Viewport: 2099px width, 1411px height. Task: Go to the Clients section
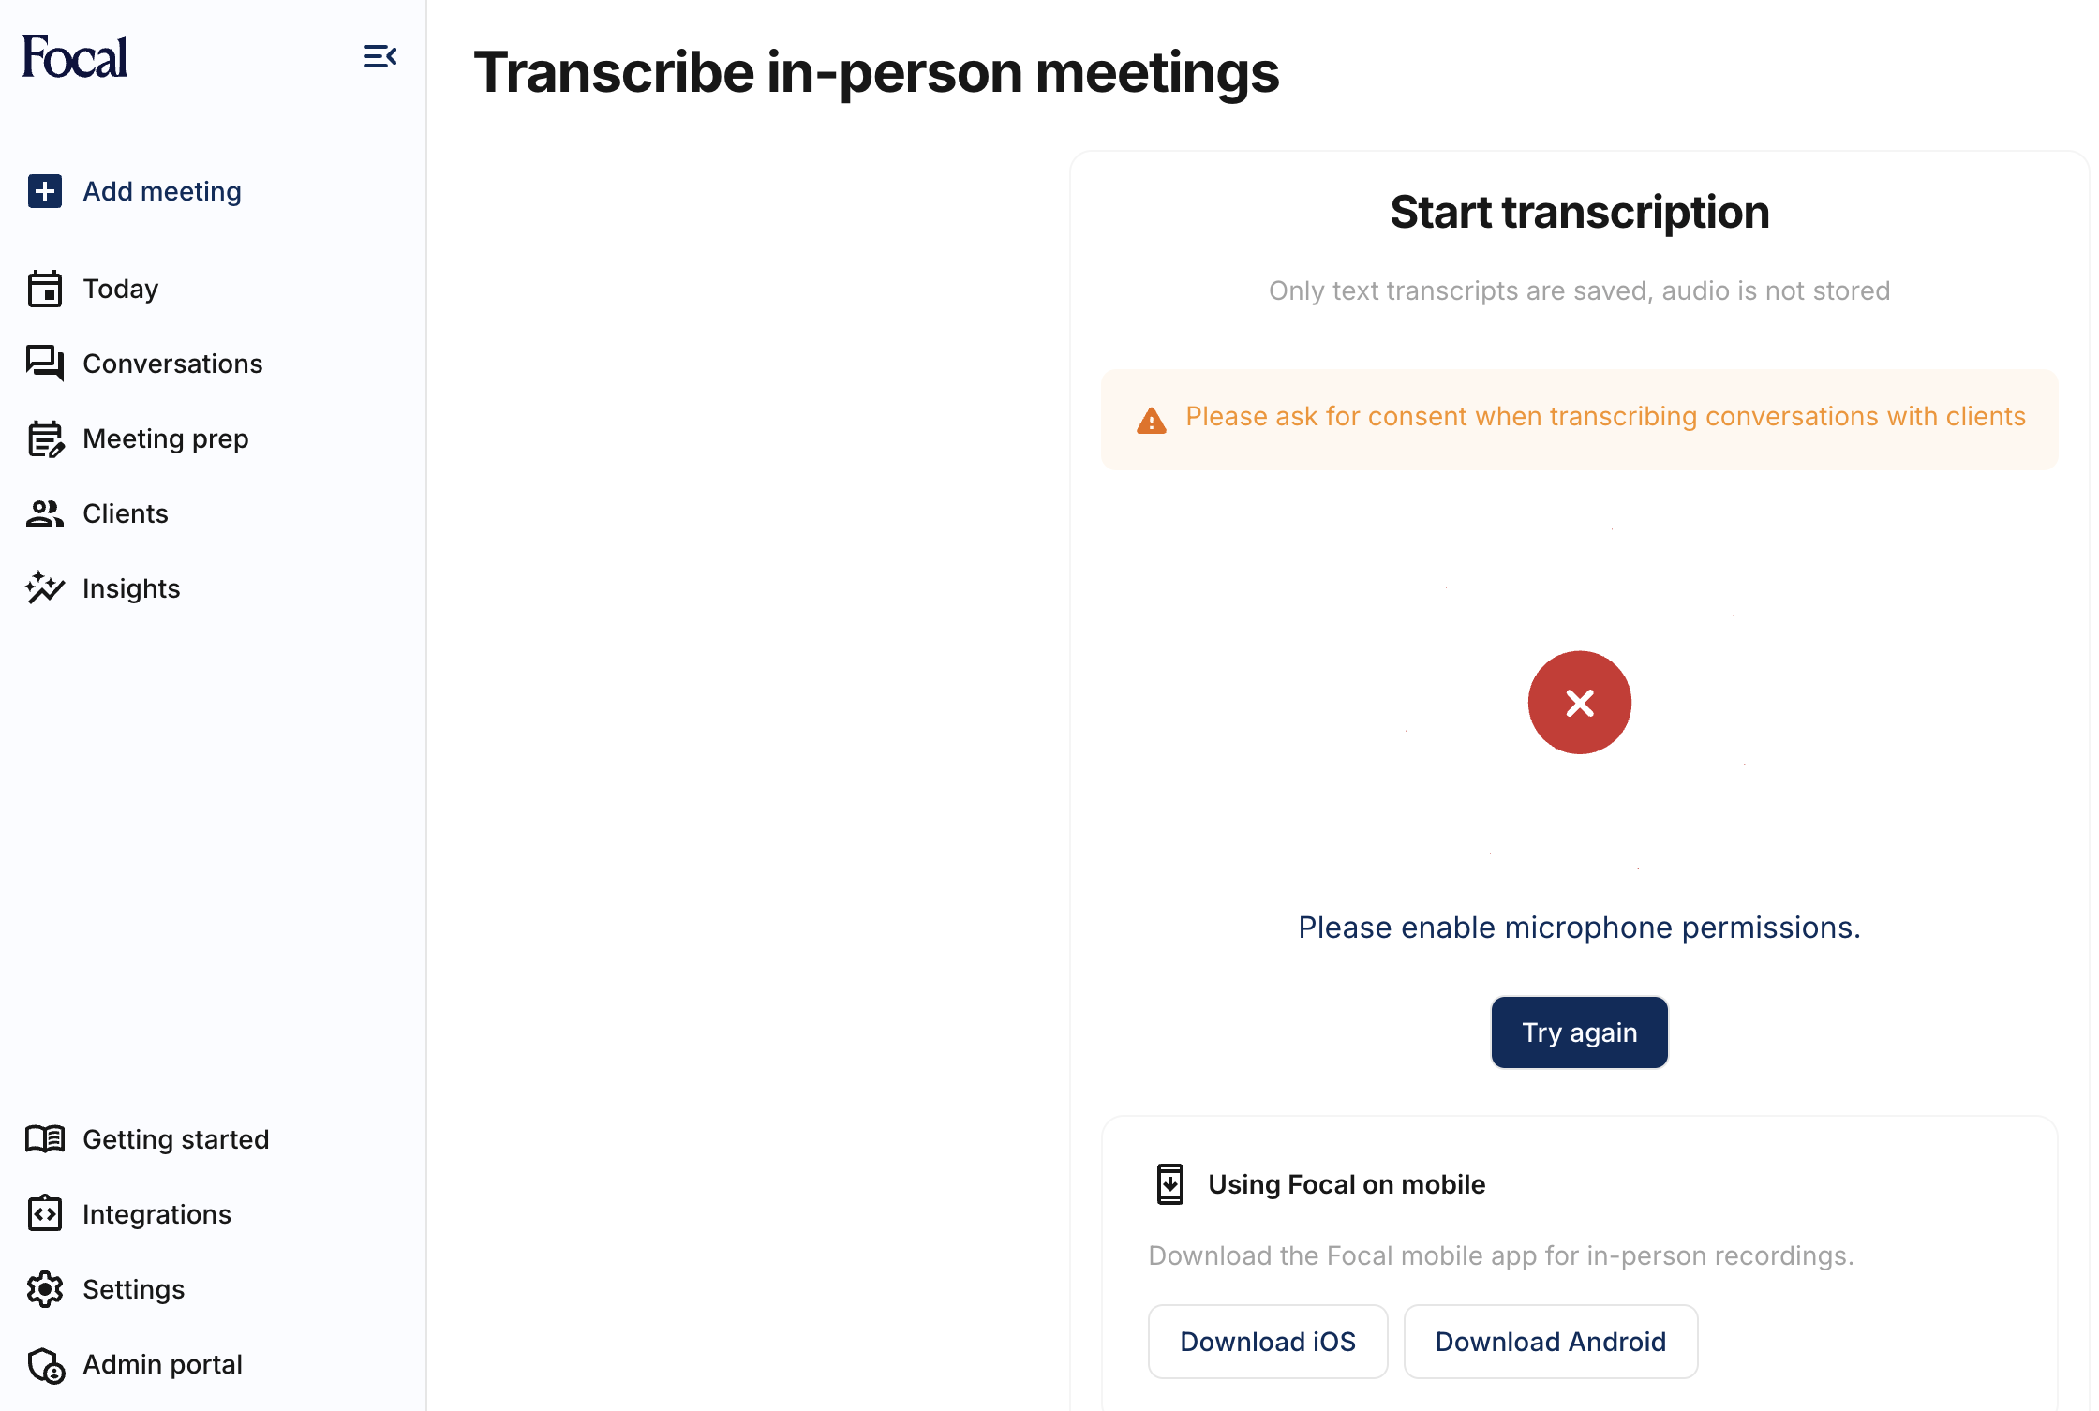(x=126, y=513)
